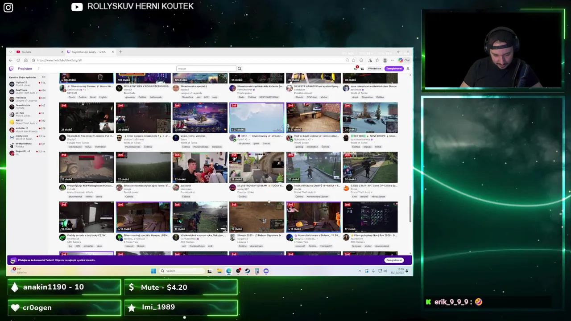This screenshot has width=571, height=321.
Task: Click the browser refresh icon
Action: point(18,60)
